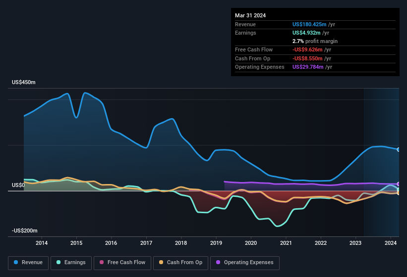Click the Earnings row label in tooltip
The height and width of the screenshot is (277, 407).
point(245,33)
